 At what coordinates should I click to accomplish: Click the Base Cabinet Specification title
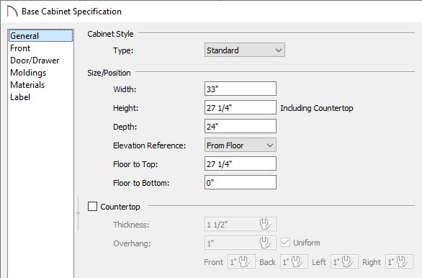71,12
